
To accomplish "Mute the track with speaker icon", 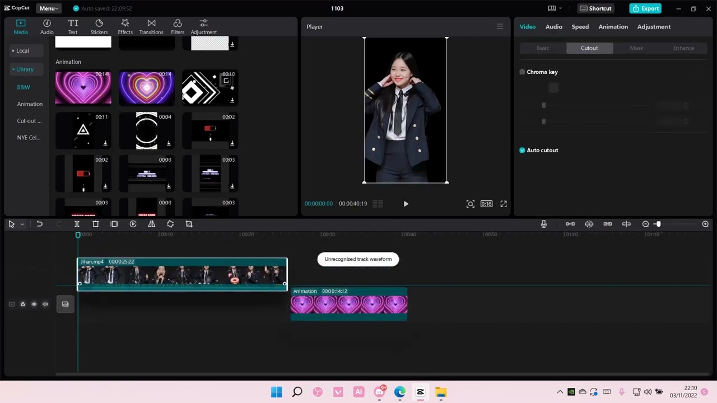I will 45,304.
